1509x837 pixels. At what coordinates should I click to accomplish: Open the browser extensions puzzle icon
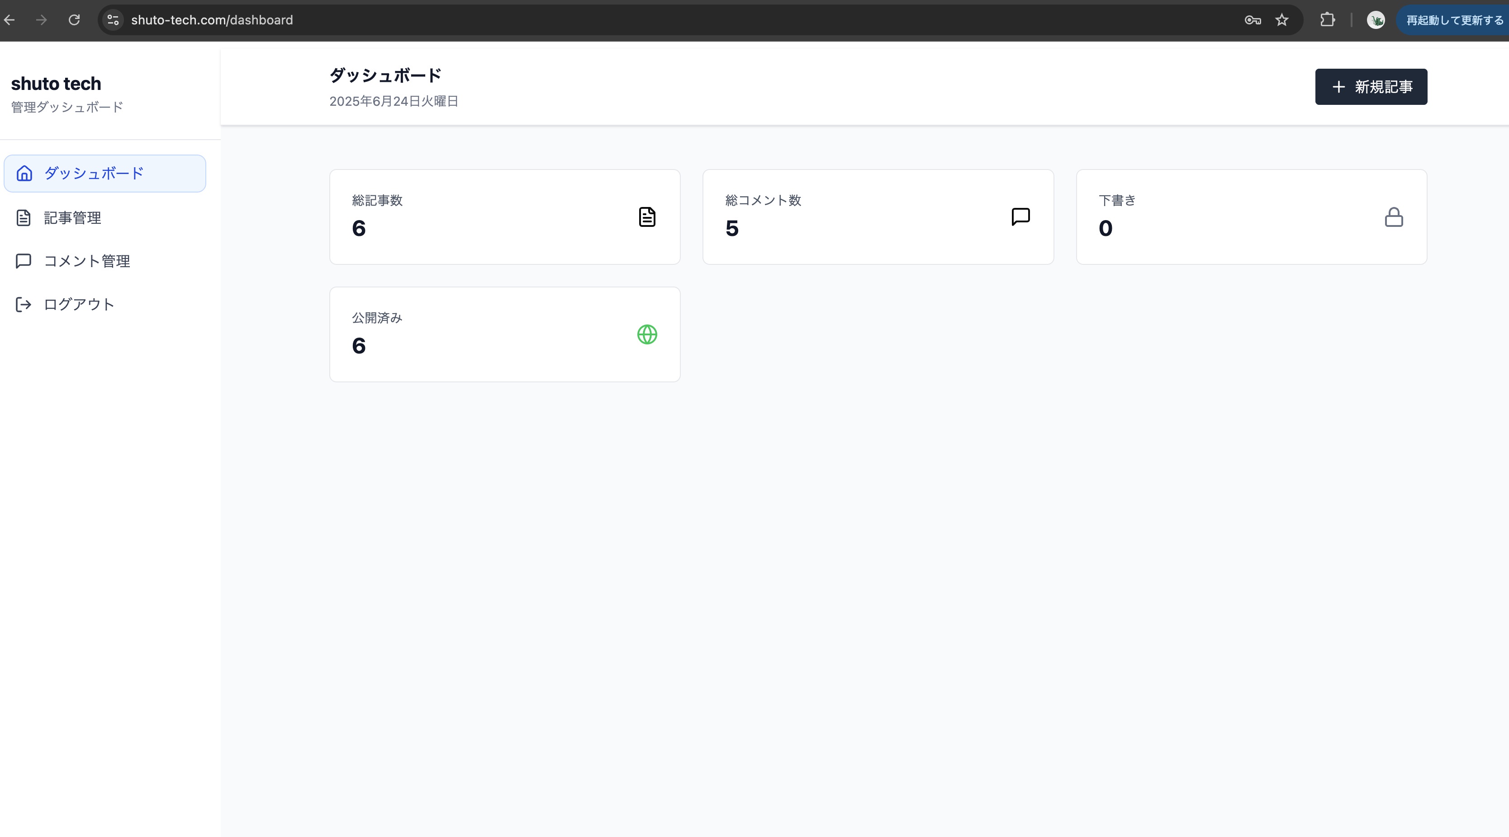(1328, 20)
